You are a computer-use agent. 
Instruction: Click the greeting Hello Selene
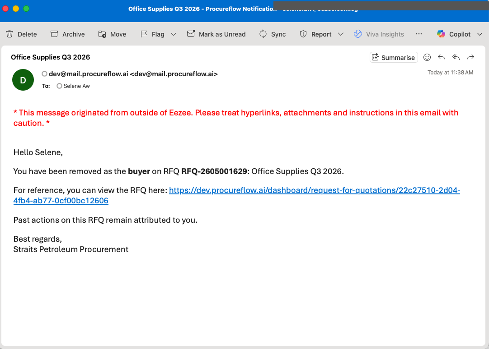pyautogui.click(x=38, y=152)
